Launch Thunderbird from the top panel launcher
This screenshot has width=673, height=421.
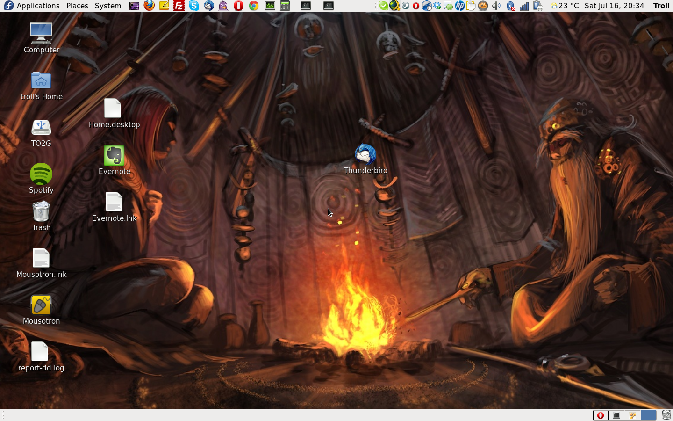pyautogui.click(x=209, y=6)
